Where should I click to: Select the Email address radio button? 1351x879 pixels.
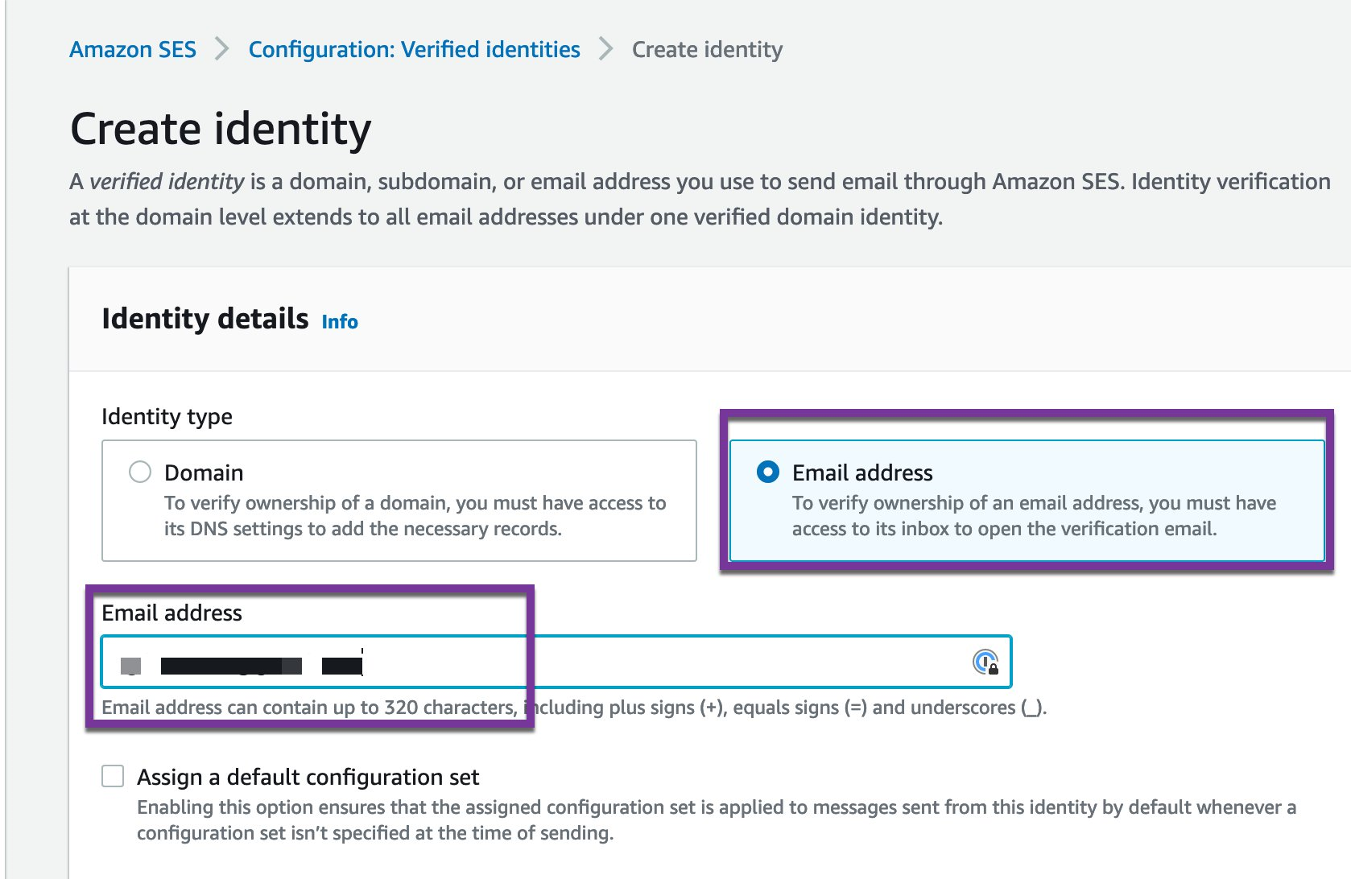[x=766, y=473]
